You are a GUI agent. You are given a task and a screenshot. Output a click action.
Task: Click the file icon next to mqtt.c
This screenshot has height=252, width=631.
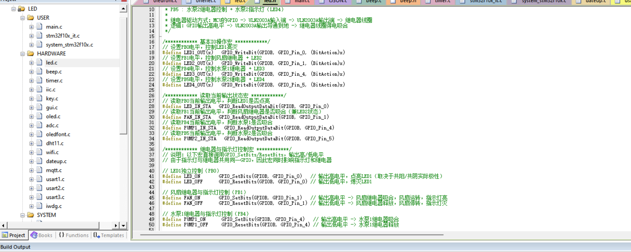point(39,170)
